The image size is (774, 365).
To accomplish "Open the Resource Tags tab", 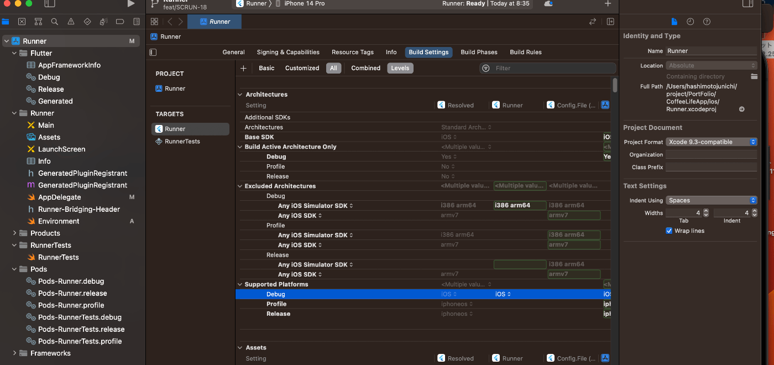I will tap(353, 52).
